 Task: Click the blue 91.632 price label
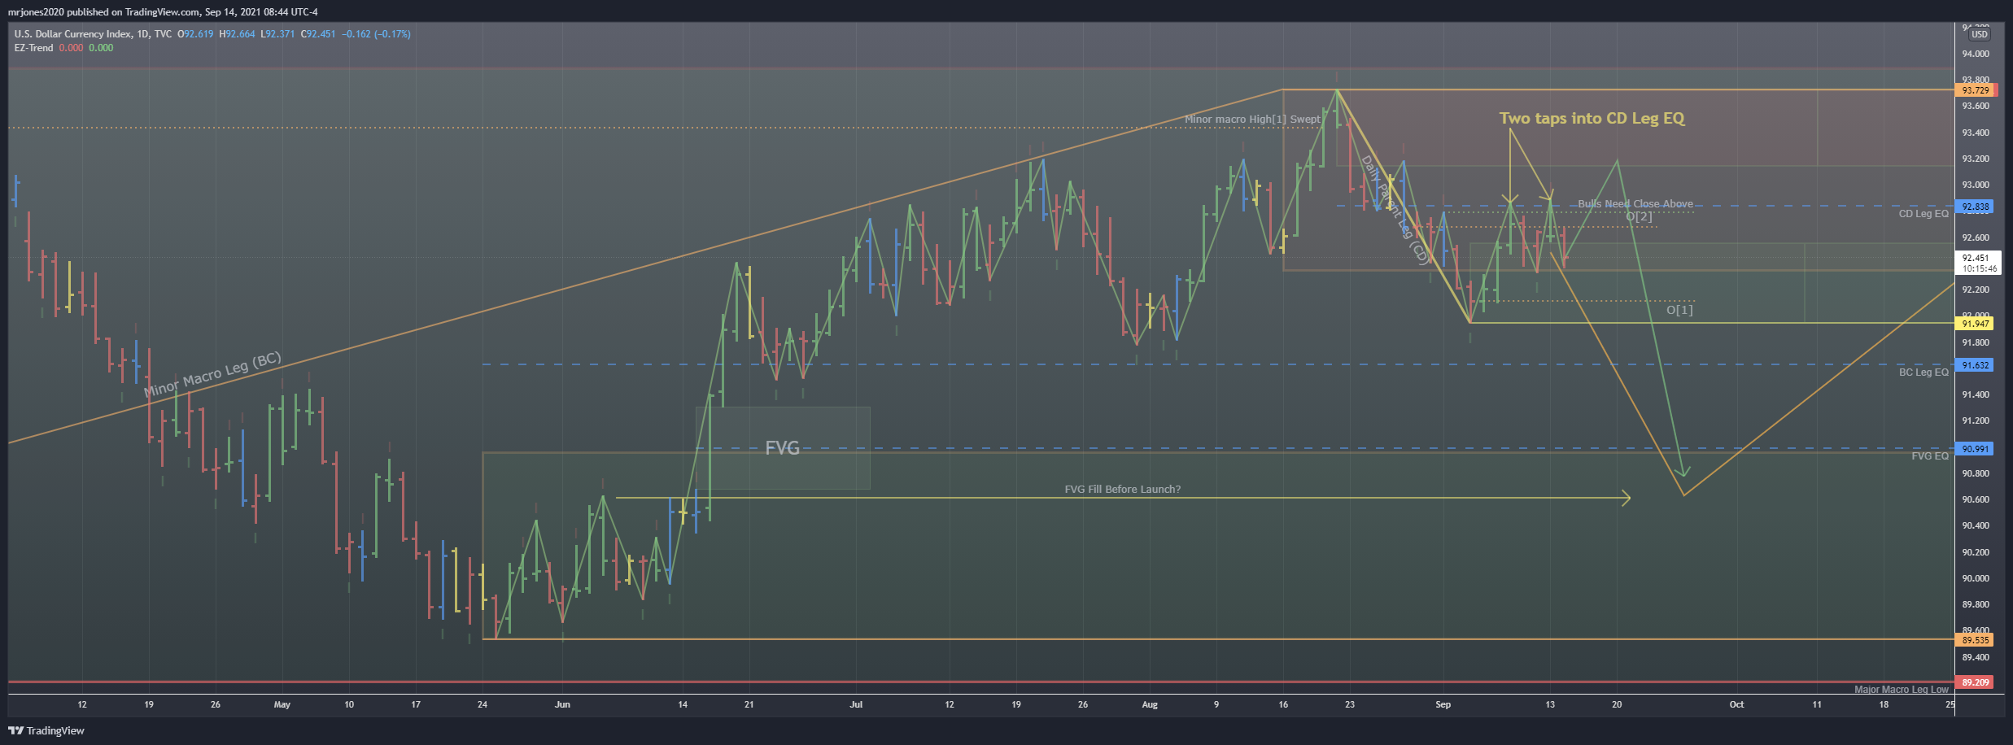[x=1976, y=365]
